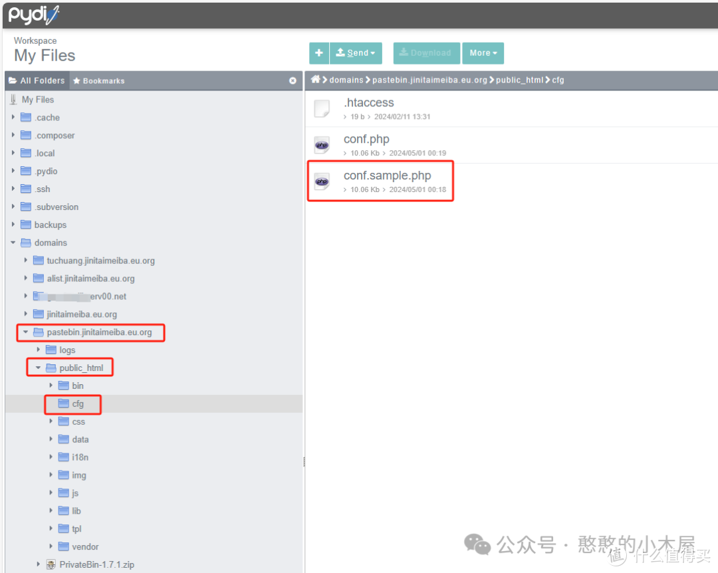Go to domains in the breadcrumb

point(346,80)
